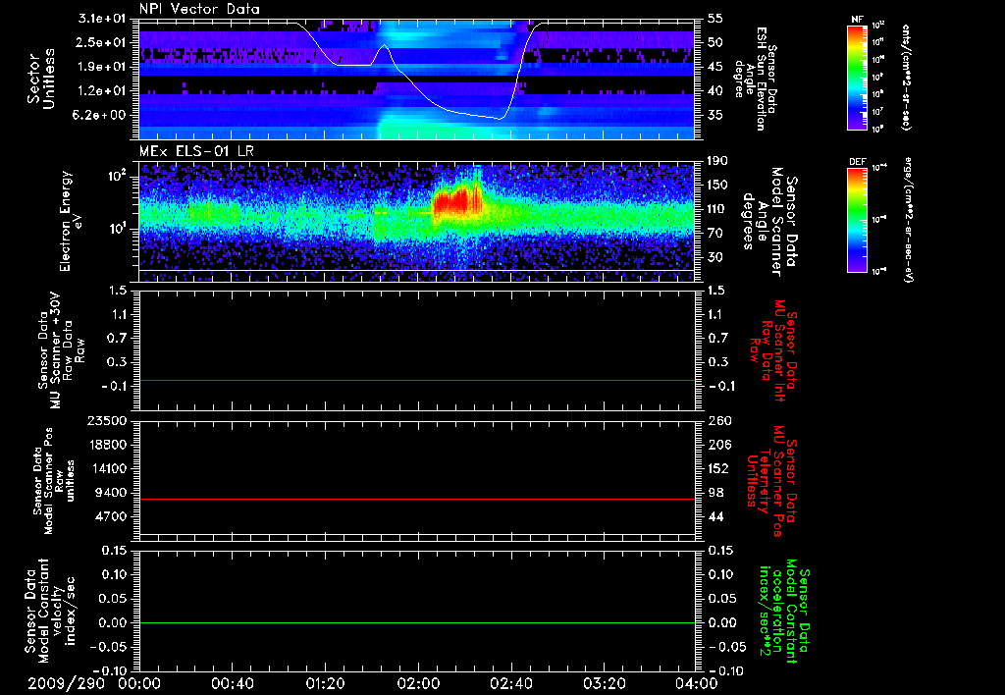Click the '150' scanner angle tick label
The width and height of the screenshot is (1005, 695).
point(715,186)
